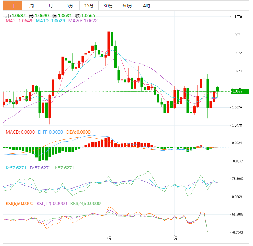Click the 3月 date marker on the time axis
Screen dimensions: 253x246
pos(175,238)
